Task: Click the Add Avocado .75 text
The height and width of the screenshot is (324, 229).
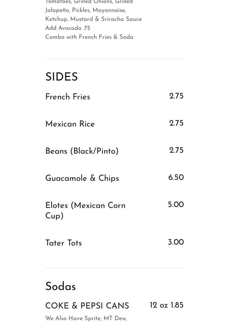Action: 68,28
